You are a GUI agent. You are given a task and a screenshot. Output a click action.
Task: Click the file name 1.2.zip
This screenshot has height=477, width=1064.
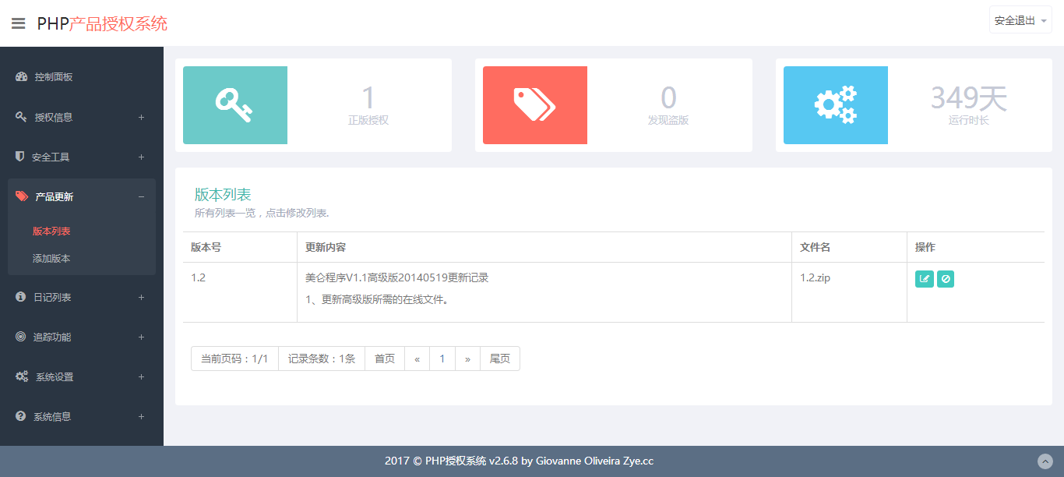[816, 277]
